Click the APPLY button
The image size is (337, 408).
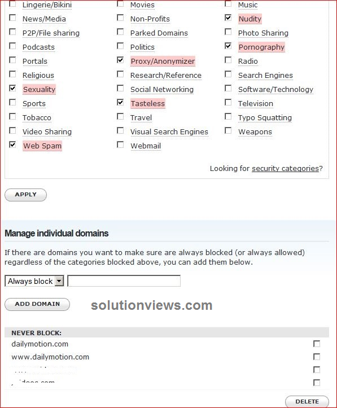(x=25, y=195)
